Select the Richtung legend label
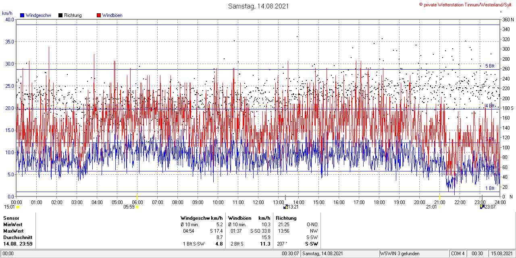Viewport: 516px width, 258px height. [x=73, y=15]
